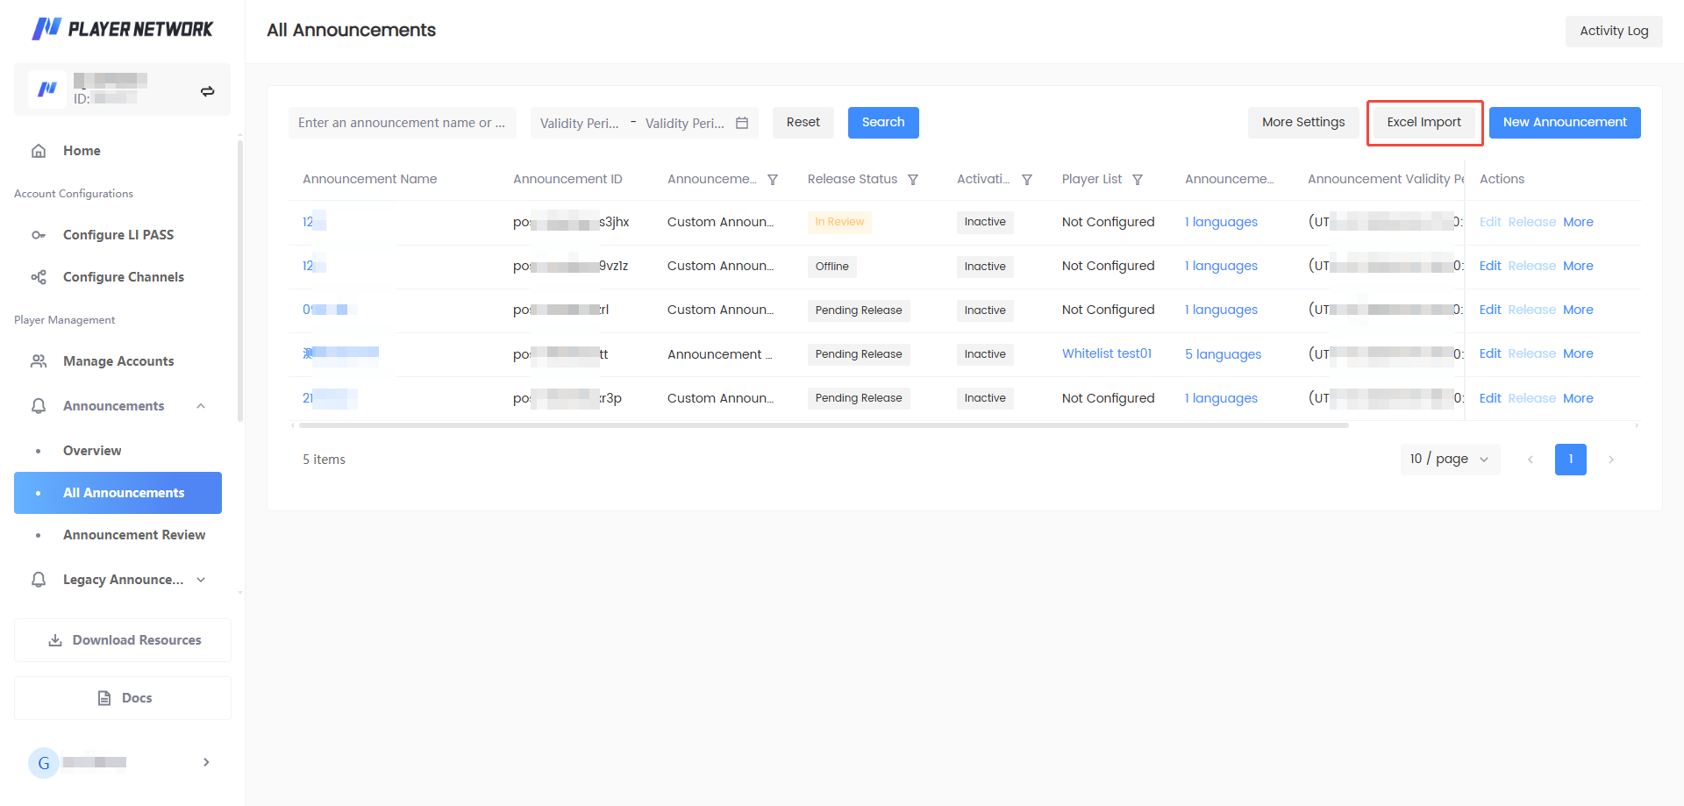Open Announcement type column filter icon
This screenshot has height=806, width=1684.
coord(773,180)
